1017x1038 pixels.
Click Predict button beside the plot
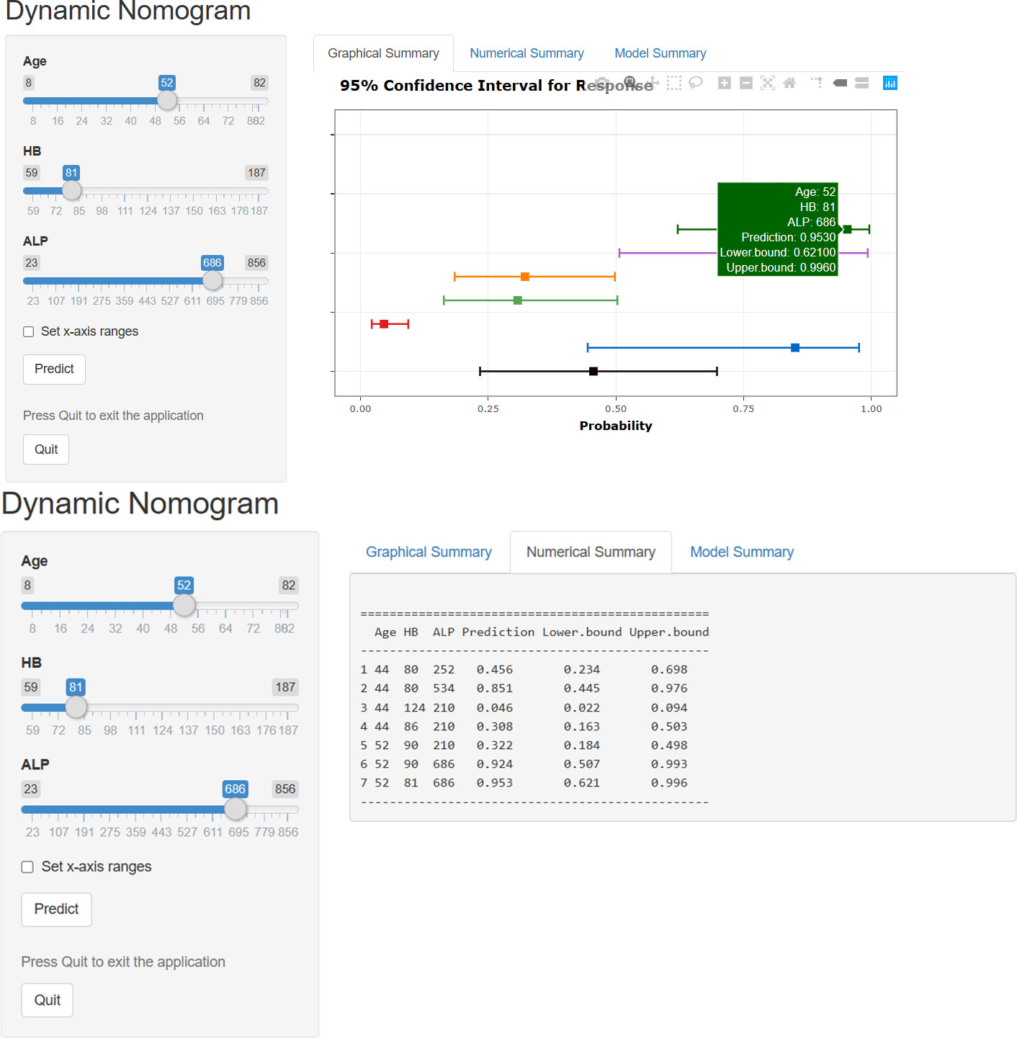tap(54, 369)
